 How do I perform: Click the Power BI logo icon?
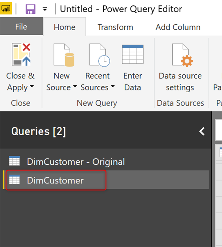coord(6,8)
